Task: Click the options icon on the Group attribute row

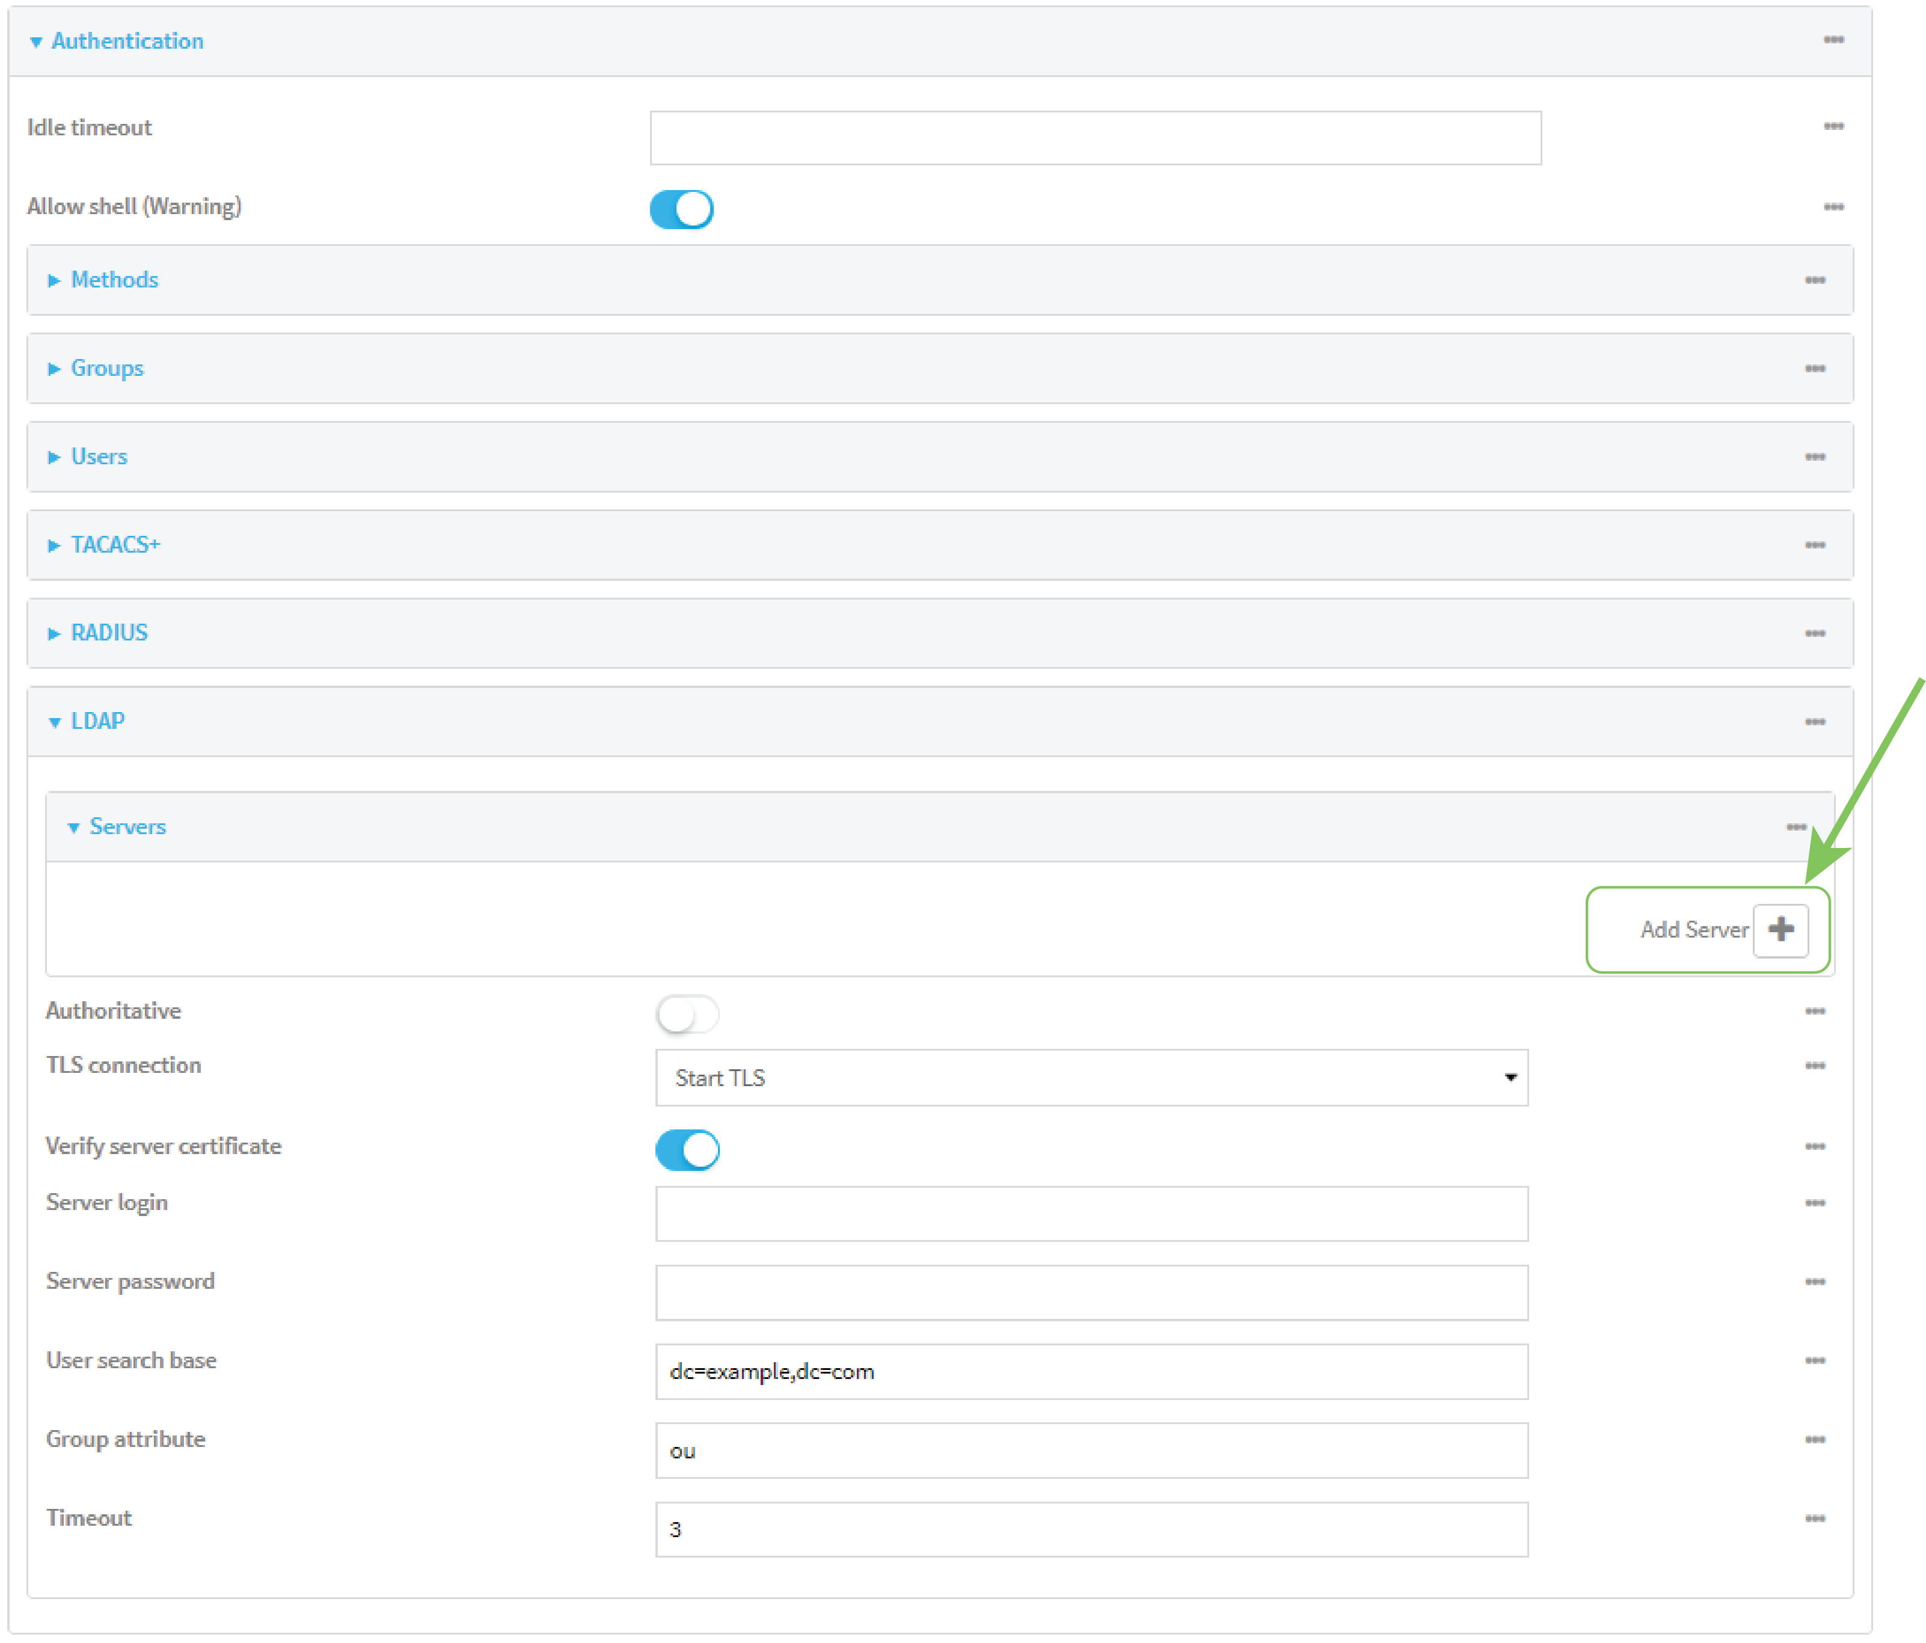Action: [x=1815, y=1439]
